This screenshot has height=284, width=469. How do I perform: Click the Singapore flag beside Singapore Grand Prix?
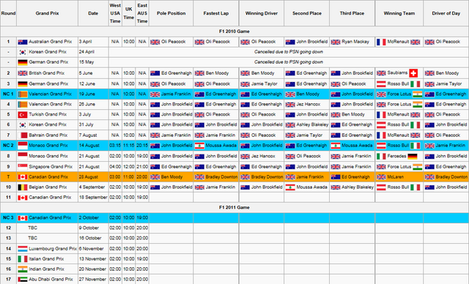coord(23,167)
